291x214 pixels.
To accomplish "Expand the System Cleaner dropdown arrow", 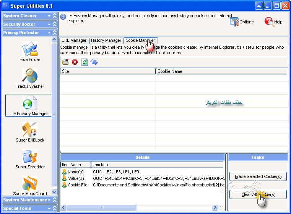I will (49, 16).
